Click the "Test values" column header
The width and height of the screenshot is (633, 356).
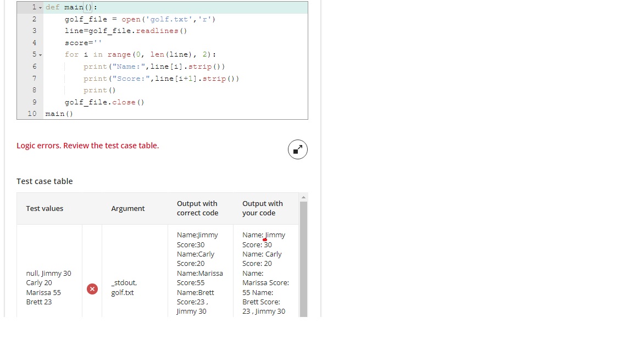pos(45,209)
